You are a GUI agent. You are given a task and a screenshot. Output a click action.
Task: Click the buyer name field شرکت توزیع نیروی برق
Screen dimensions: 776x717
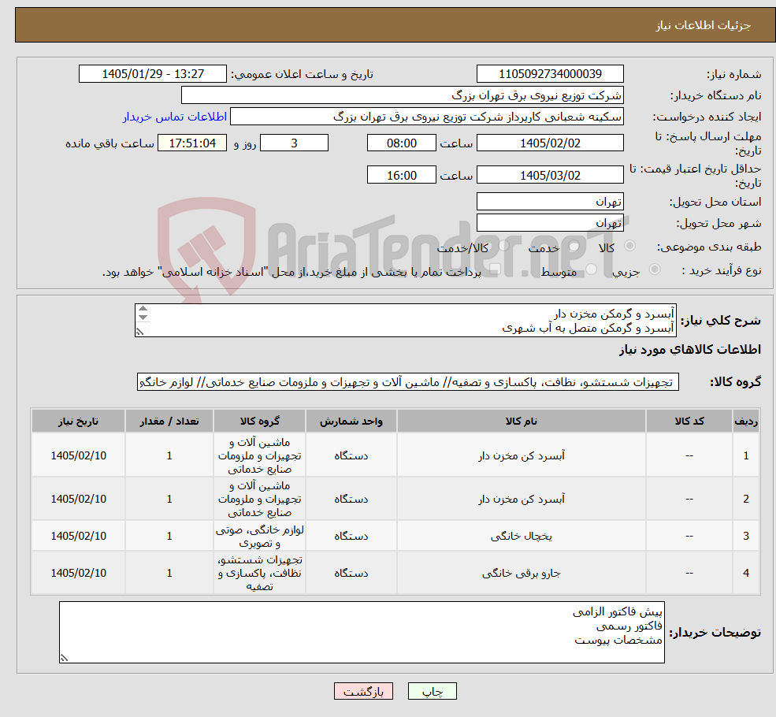403,95
